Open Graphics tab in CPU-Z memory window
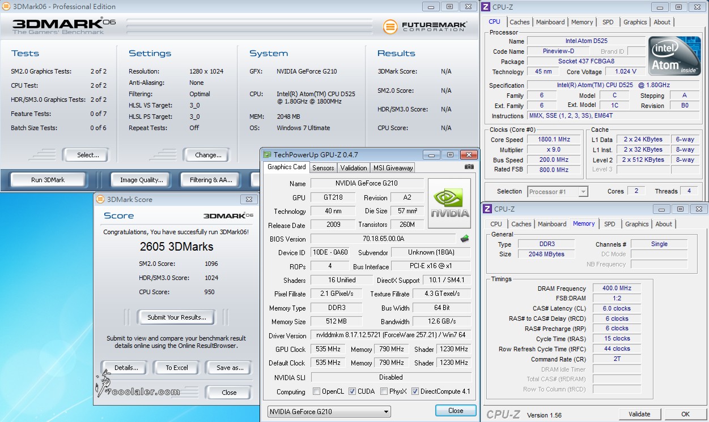709x422 pixels. 636,224
